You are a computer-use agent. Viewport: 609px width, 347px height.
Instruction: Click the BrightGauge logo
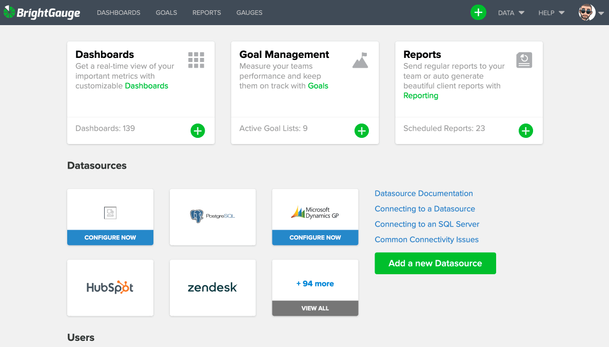pos(42,12)
